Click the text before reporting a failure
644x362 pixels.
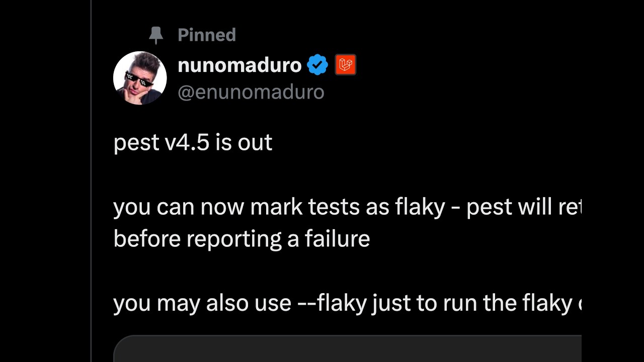click(242, 238)
